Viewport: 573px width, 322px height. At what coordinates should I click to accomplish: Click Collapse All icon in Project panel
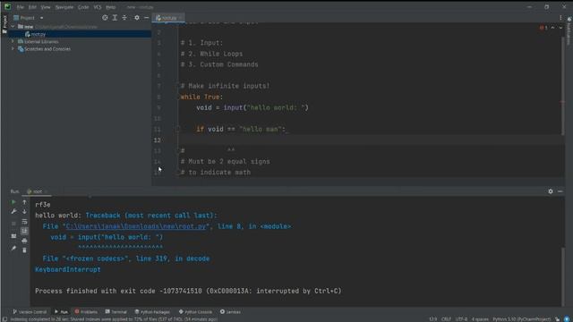pos(124,18)
